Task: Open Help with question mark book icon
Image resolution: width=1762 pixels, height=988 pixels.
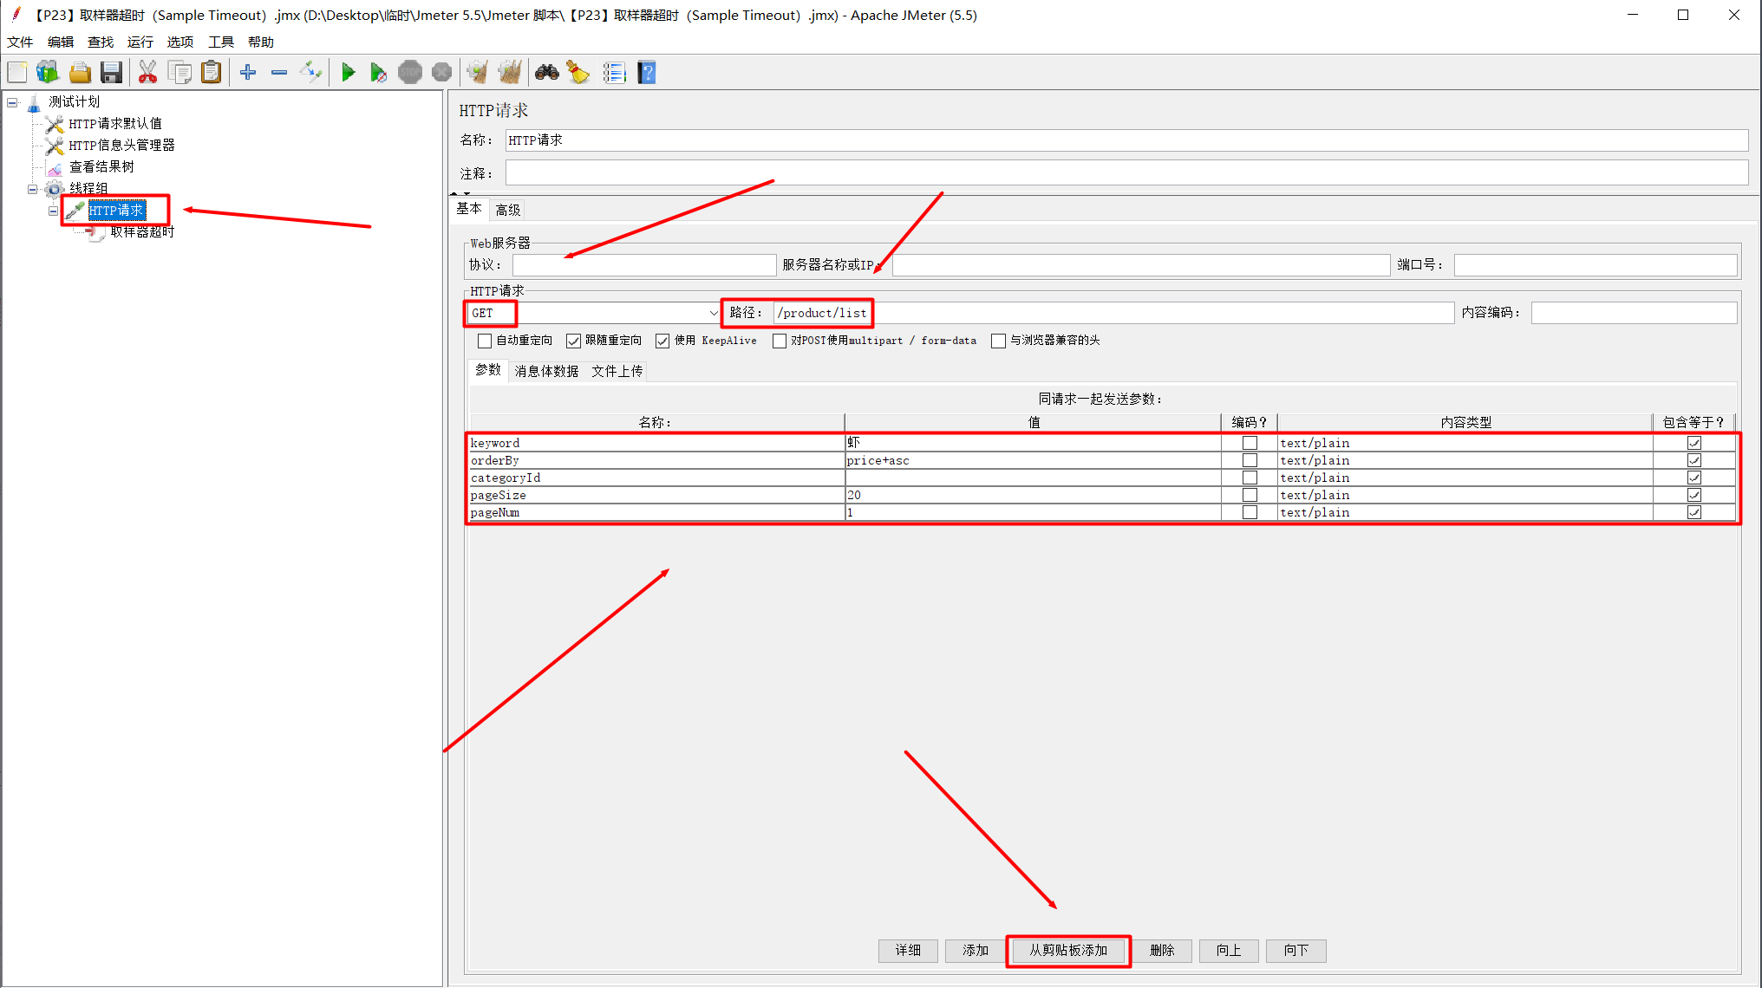Action: (647, 73)
